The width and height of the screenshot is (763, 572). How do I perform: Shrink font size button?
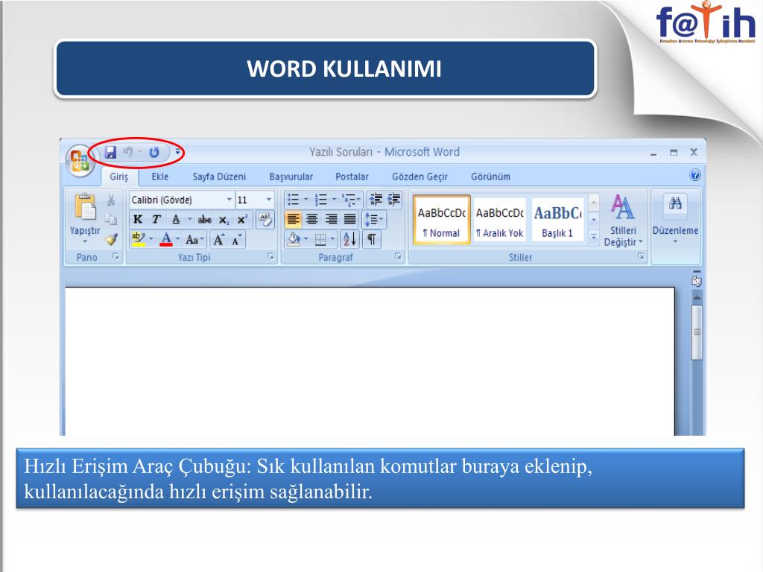click(x=236, y=239)
